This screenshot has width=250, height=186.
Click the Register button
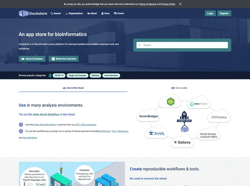(224, 13)
